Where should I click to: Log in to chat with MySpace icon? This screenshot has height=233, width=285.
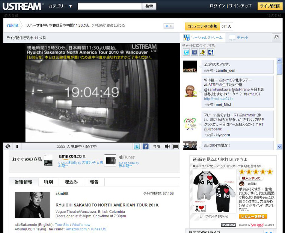coord(211,52)
